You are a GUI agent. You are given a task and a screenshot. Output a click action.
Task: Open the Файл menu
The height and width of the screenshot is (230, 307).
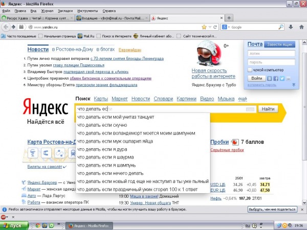tap(6, 11)
